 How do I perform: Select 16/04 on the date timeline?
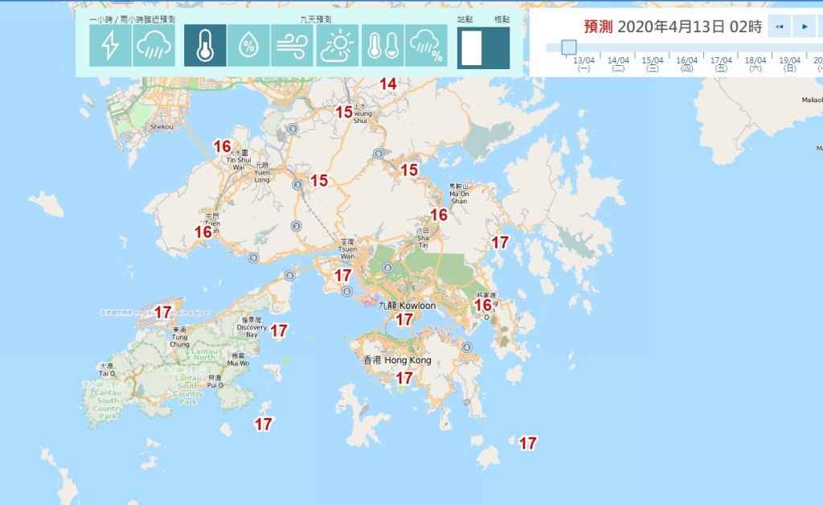tap(686, 64)
